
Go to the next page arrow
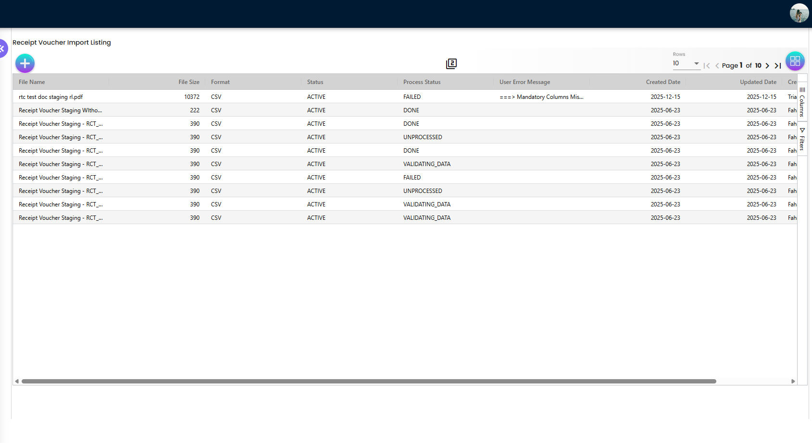(767, 66)
